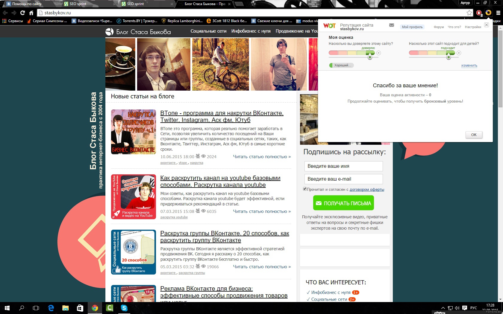Switch input language РУС indicator

click(474, 308)
